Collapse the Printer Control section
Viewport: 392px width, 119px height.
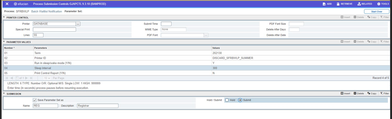pos(4,17)
